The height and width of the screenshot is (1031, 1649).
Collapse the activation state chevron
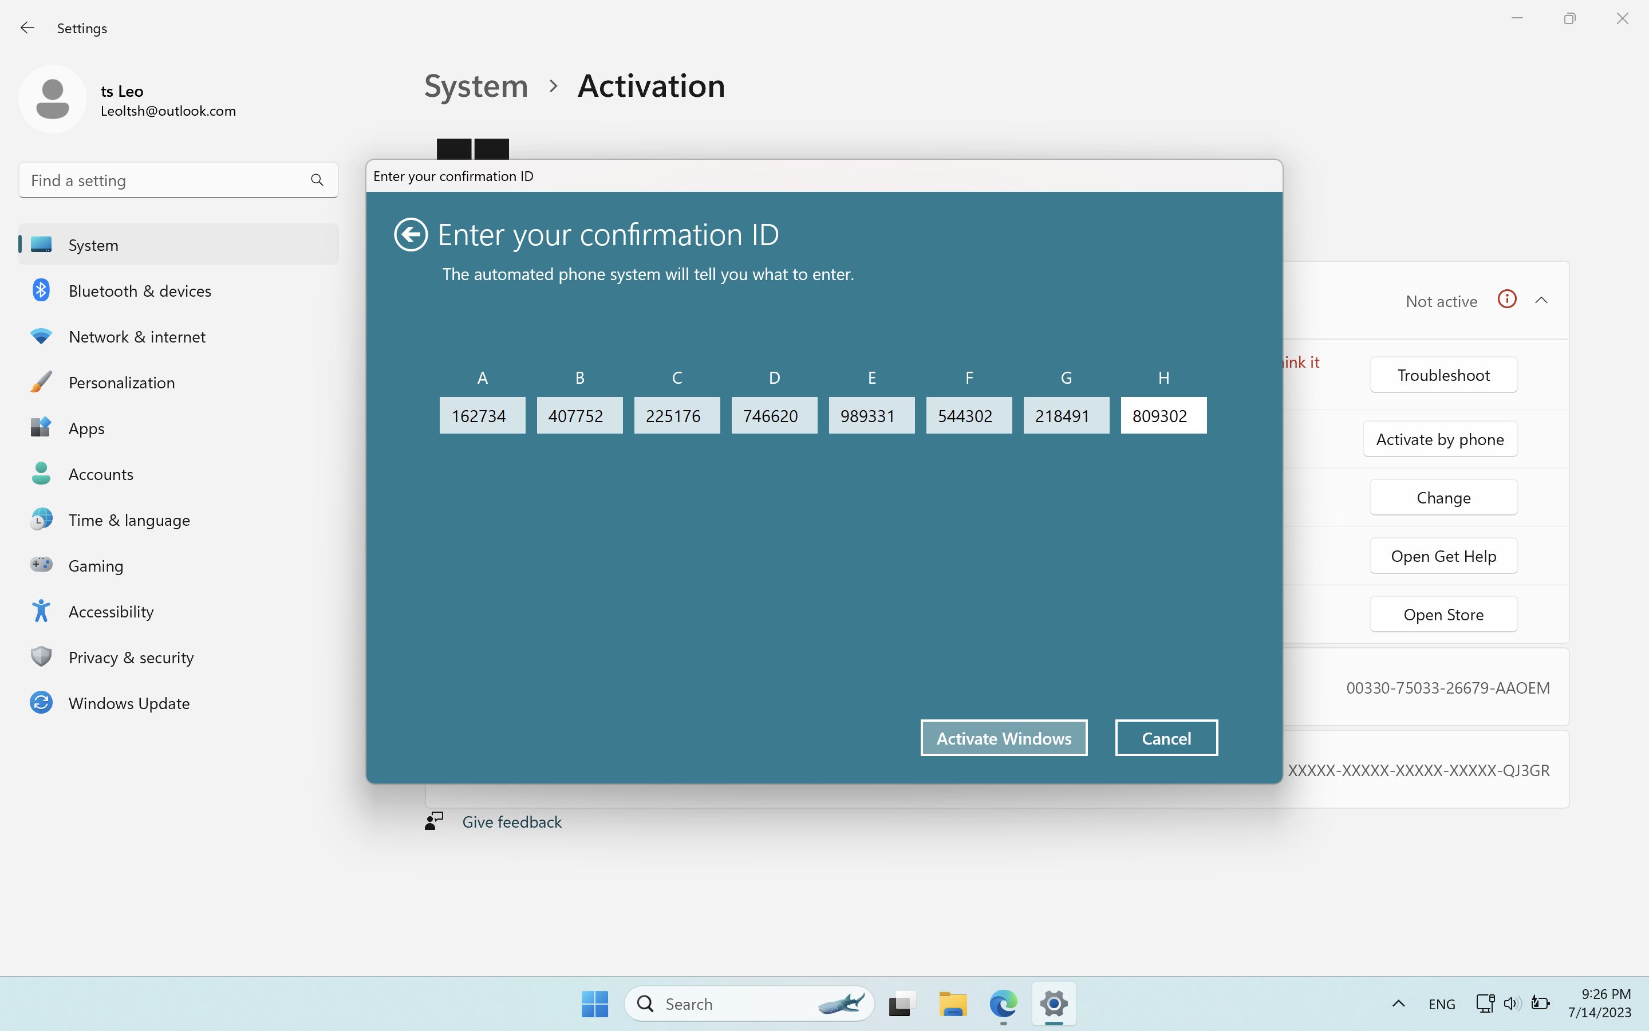tap(1541, 301)
